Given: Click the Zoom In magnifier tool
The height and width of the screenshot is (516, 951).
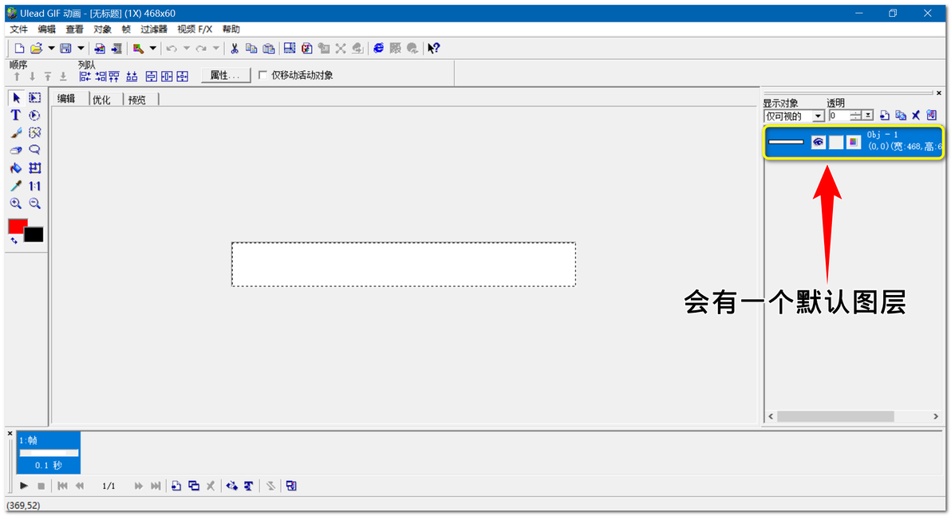Looking at the screenshot, I should 16,203.
